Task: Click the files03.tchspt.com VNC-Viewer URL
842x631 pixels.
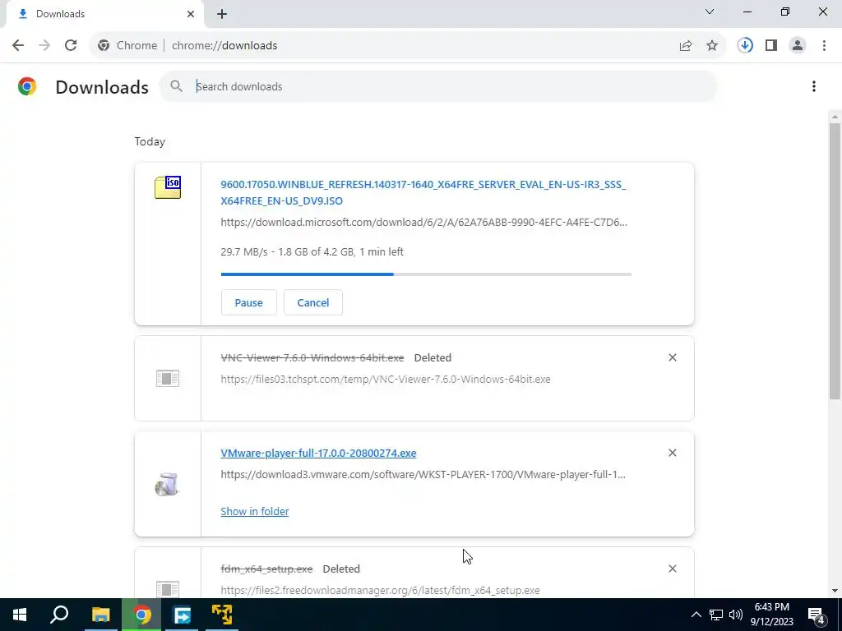Action: click(386, 380)
